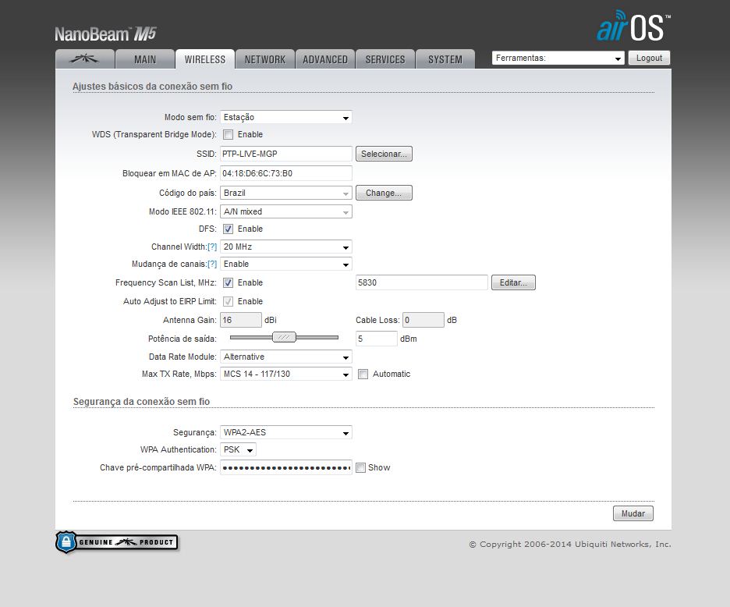
Task: Click the Genuine Product badge
Action: point(117,542)
